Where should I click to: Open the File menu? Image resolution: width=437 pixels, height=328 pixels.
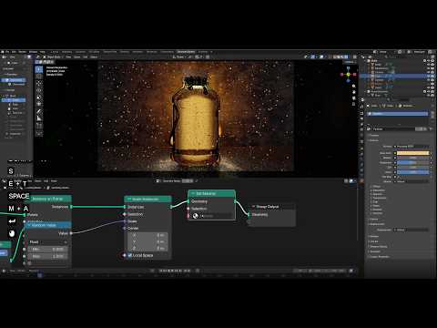[7, 52]
